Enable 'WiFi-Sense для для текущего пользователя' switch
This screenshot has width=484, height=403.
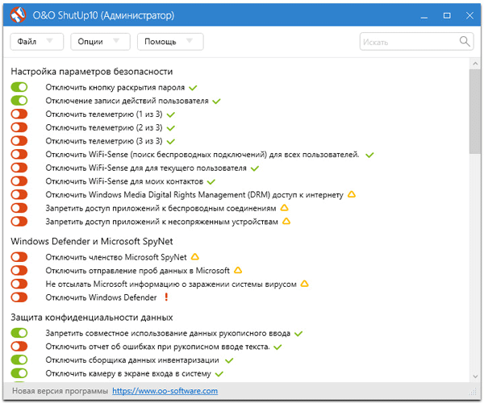[x=19, y=168]
